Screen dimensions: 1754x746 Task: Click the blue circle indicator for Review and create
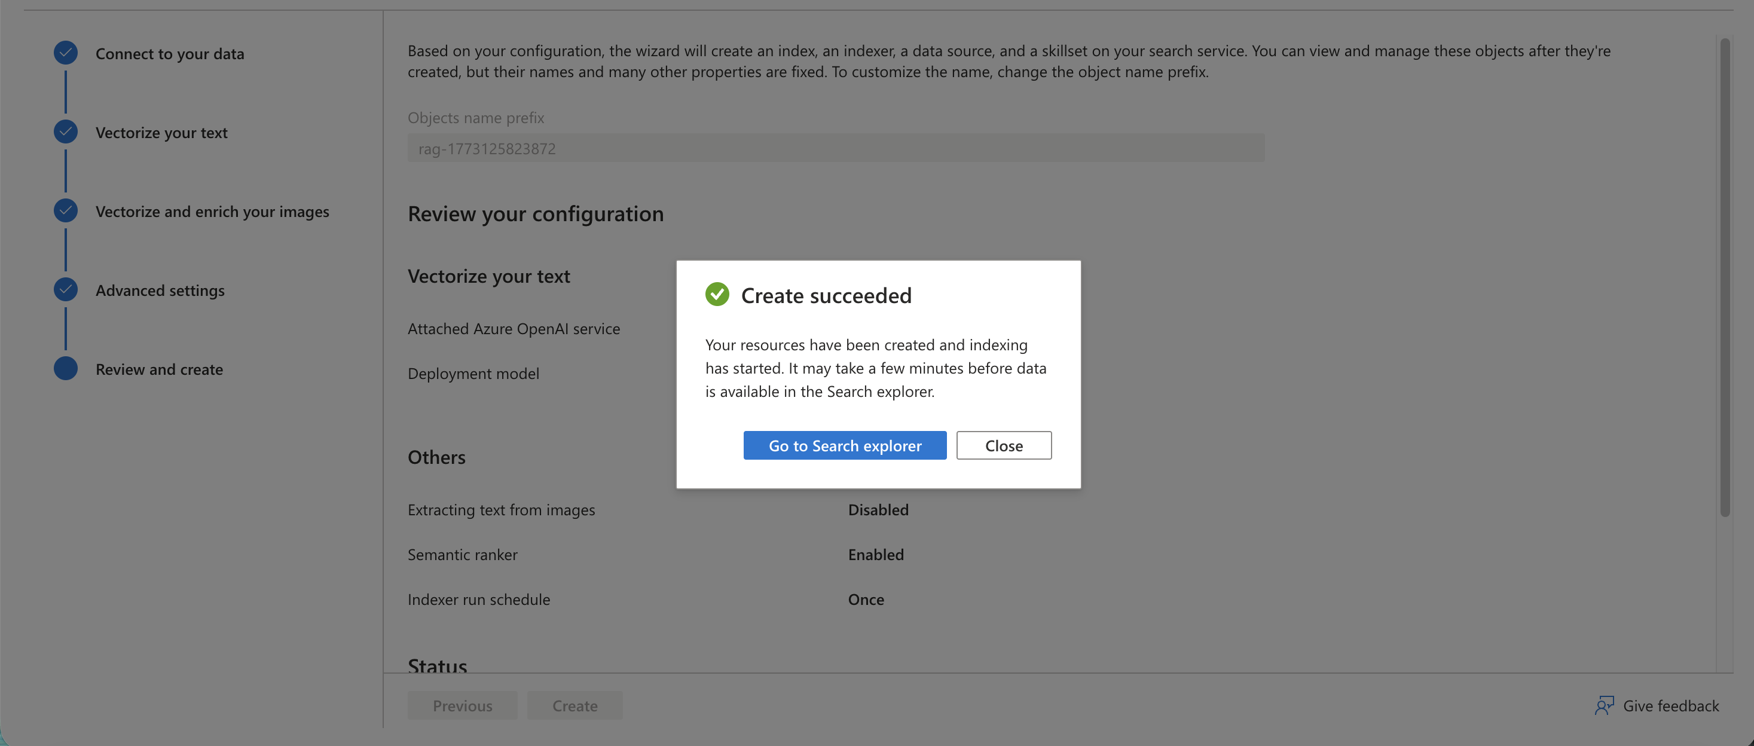tap(65, 368)
